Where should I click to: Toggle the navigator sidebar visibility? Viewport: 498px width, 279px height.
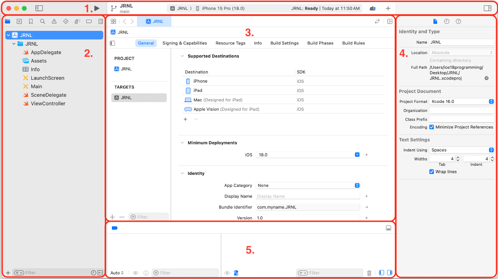(39, 8)
